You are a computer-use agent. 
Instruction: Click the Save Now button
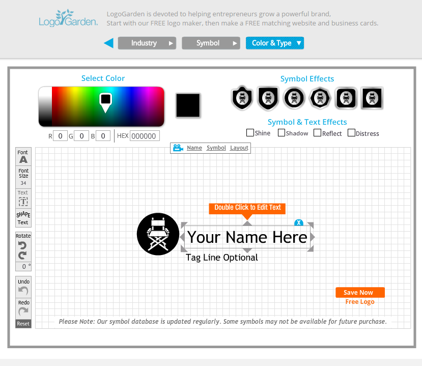(360, 293)
